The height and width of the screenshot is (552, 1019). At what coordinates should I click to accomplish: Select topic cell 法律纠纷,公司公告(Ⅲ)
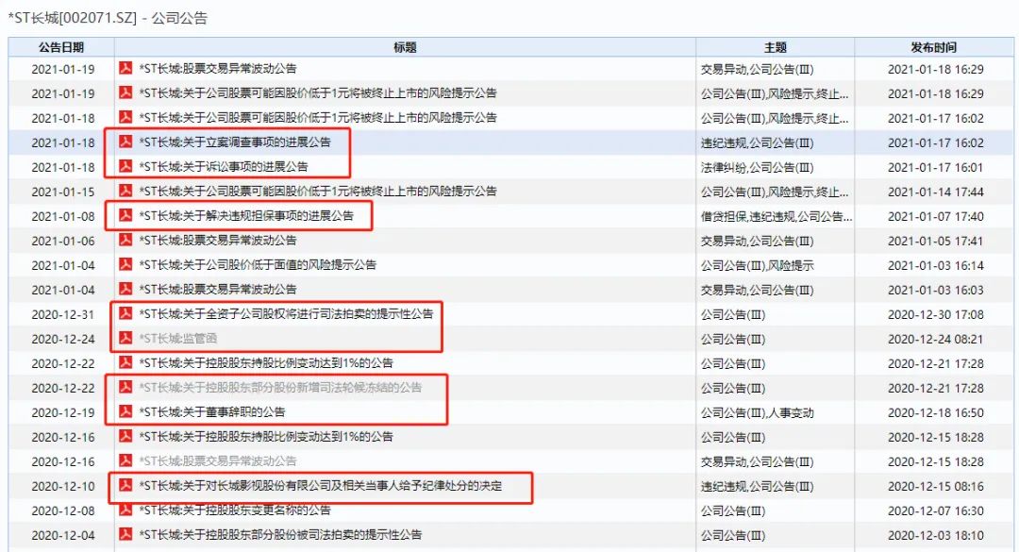click(x=757, y=167)
